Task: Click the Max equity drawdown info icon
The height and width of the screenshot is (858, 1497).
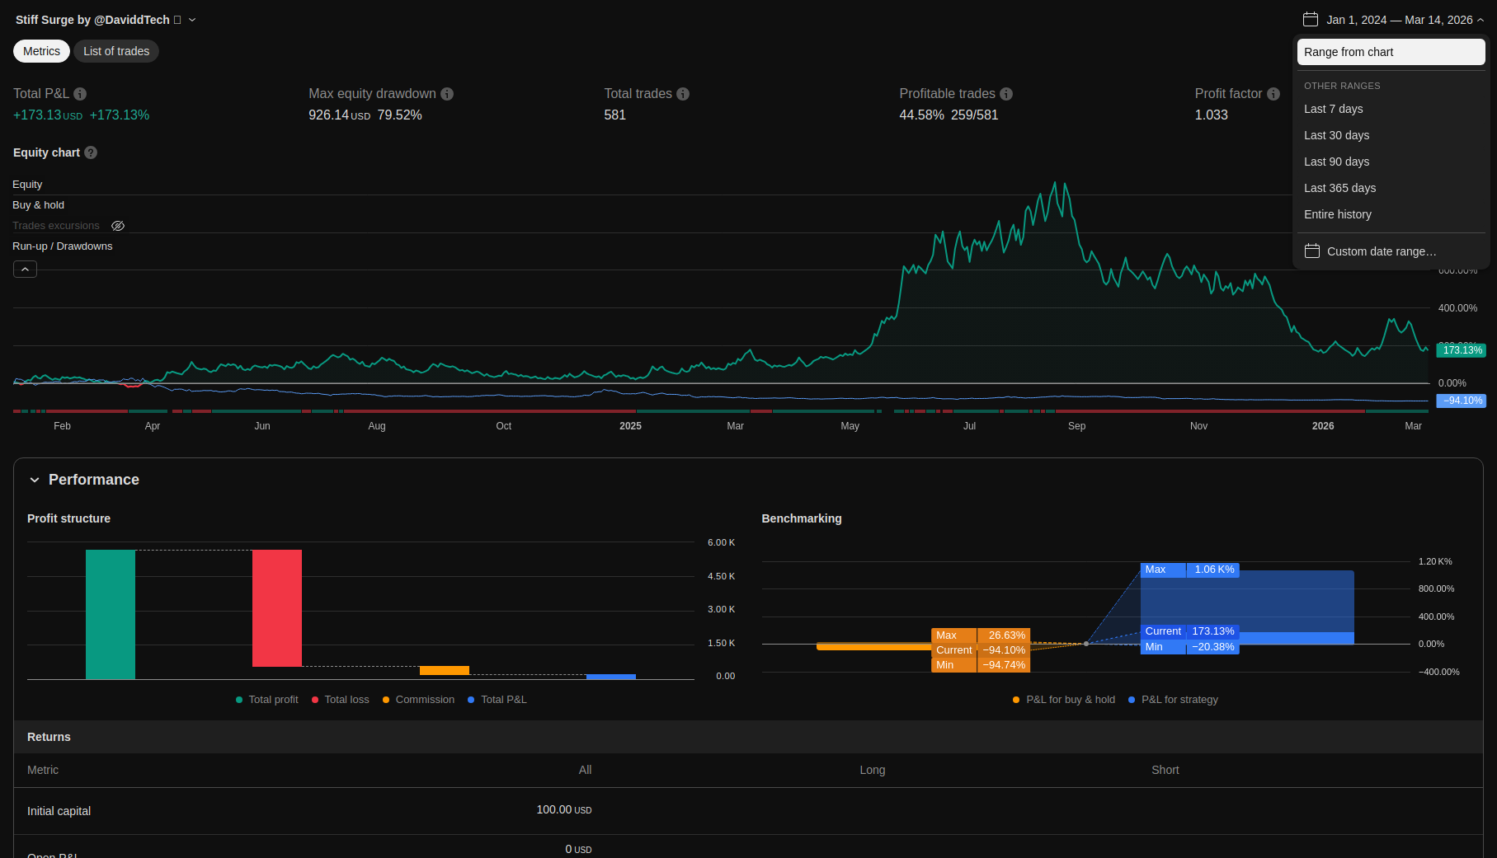Action: point(447,94)
